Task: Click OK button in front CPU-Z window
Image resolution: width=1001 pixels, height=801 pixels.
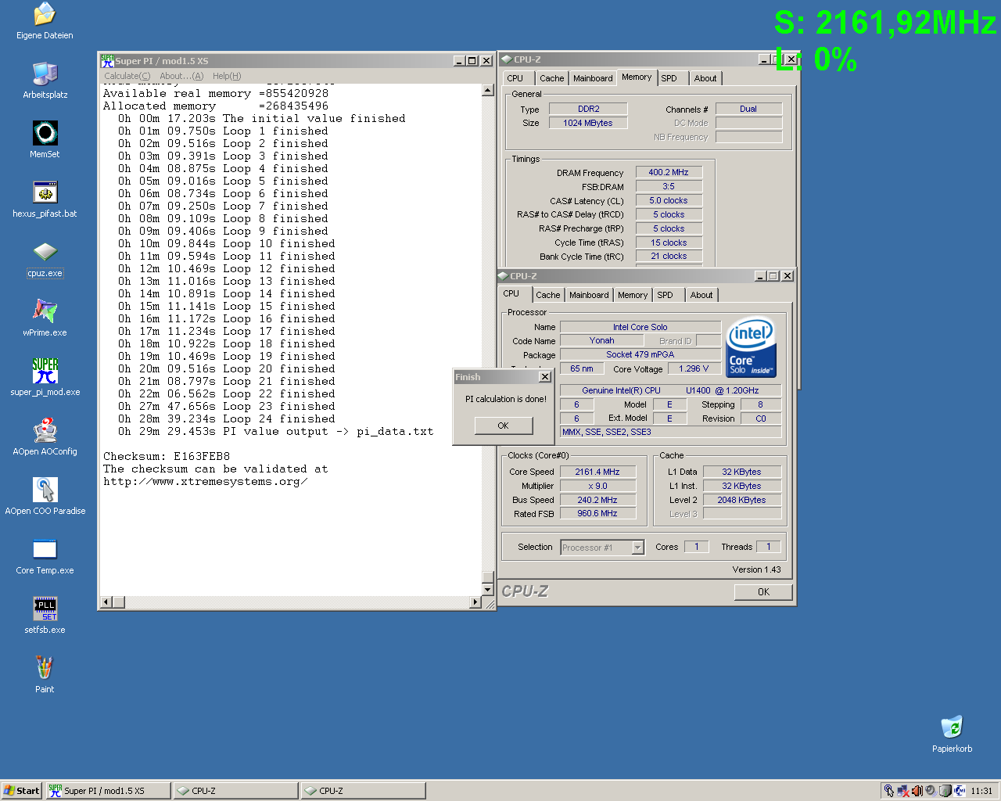Action: [763, 592]
